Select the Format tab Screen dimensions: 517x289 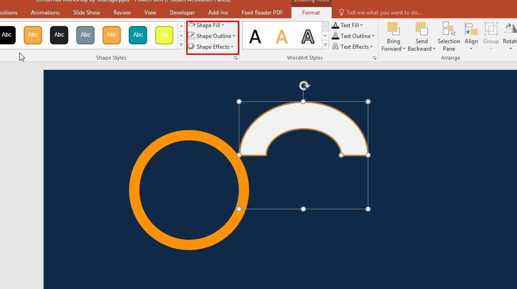[311, 13]
